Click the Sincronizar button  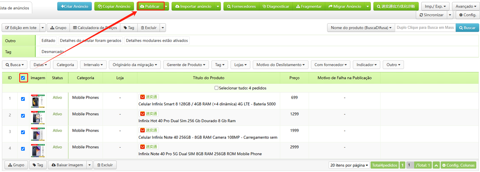[431, 15]
